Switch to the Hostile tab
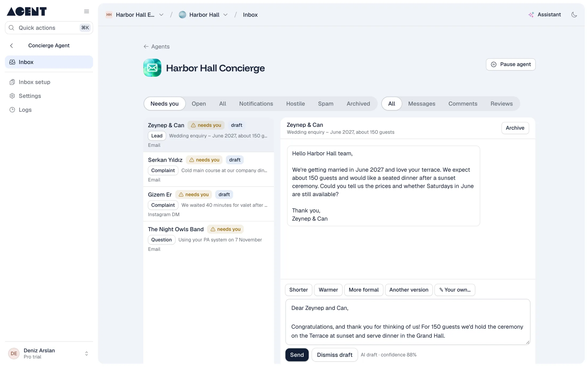 click(295, 104)
